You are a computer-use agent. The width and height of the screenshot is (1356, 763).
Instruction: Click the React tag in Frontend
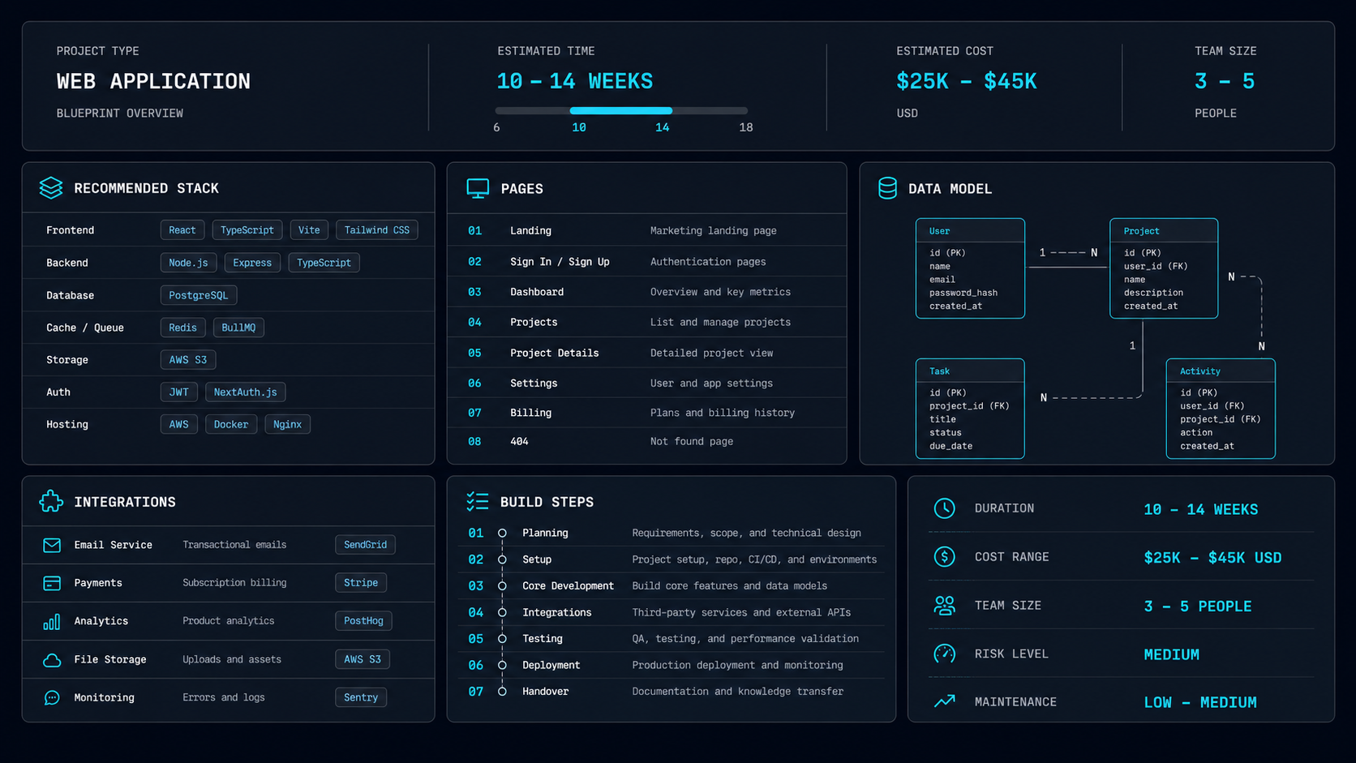click(x=182, y=230)
